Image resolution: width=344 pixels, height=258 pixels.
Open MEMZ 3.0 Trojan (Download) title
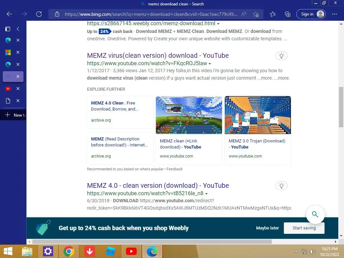(x=257, y=144)
